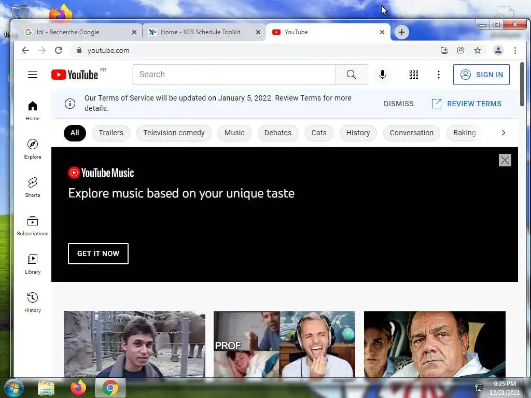Close the YouTube Music banner
The width and height of the screenshot is (531, 398).
(505, 160)
